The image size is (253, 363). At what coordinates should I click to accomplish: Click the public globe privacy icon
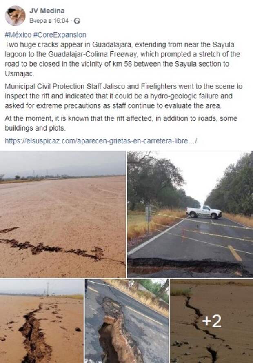coord(77,21)
